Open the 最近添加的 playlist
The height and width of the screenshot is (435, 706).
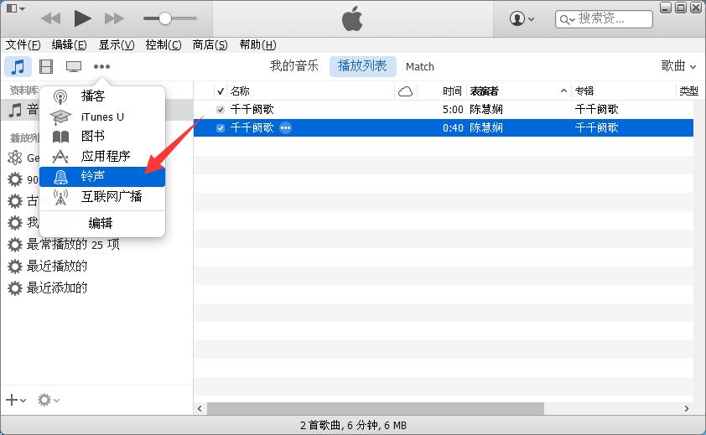point(57,287)
